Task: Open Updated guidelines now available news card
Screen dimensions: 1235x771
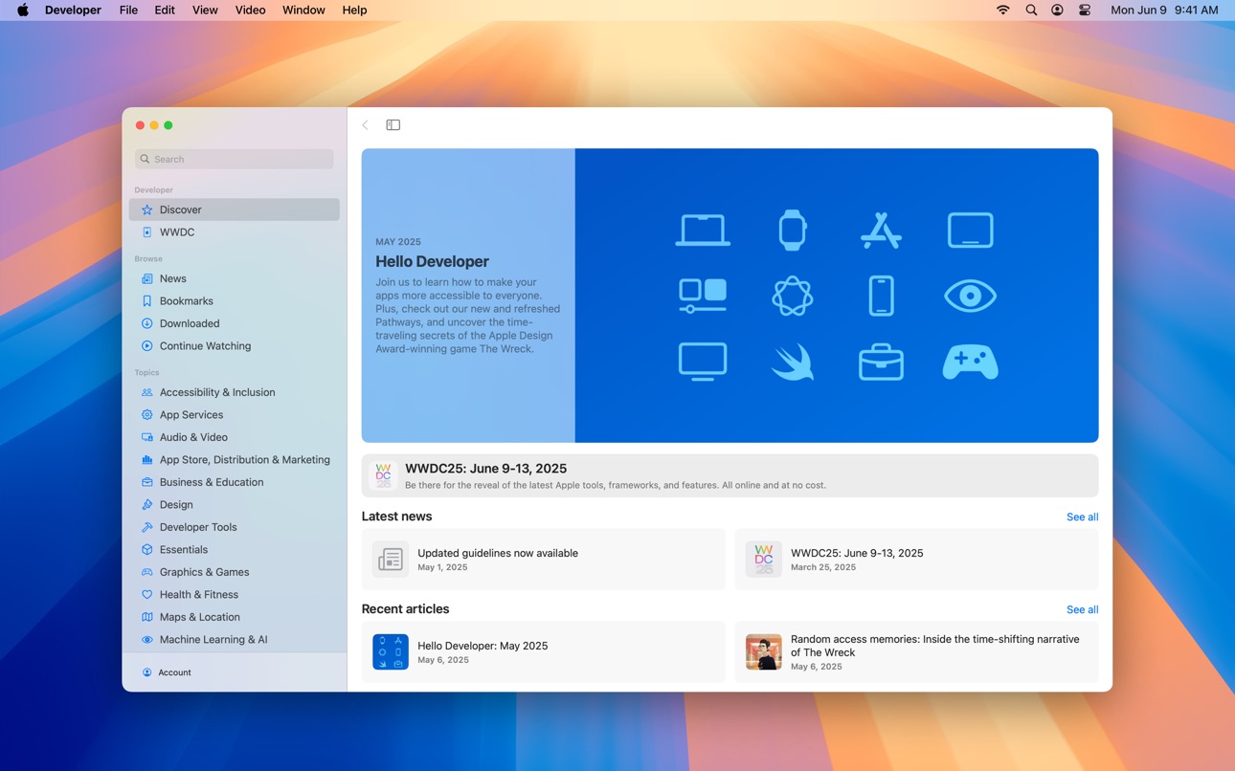Action: pyautogui.click(x=543, y=560)
